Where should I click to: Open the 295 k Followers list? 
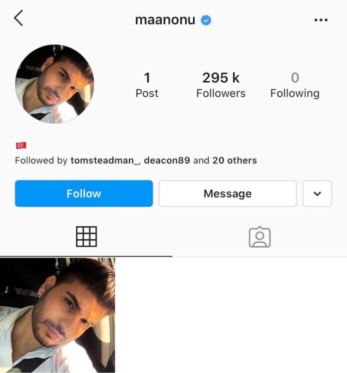[x=221, y=85]
